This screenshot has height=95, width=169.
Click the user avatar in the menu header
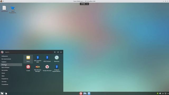click(x=2, y=52)
